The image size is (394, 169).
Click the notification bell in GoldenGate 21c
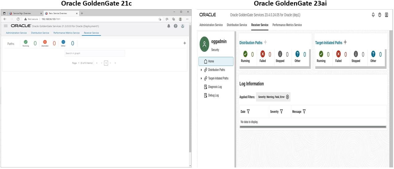click(169, 26)
